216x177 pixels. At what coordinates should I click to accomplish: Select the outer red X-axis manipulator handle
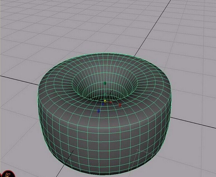tap(120, 105)
